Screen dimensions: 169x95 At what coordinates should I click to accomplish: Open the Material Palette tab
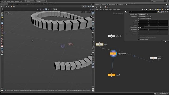pyautogui.click(x=112, y=5)
